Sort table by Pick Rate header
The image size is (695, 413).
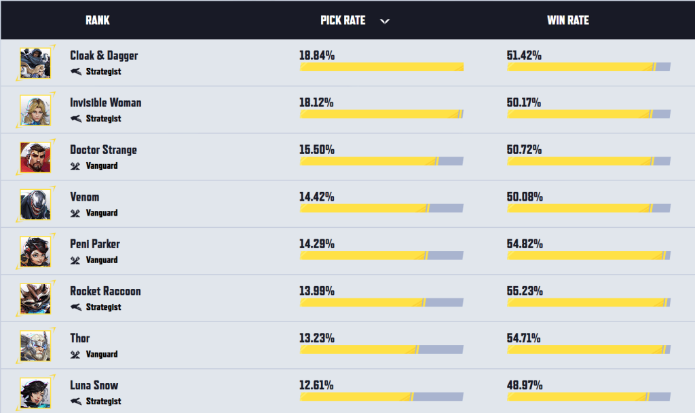[x=343, y=20]
